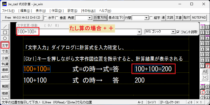
Task: Select the rectangle drawing tool
Action: point(5,32)
